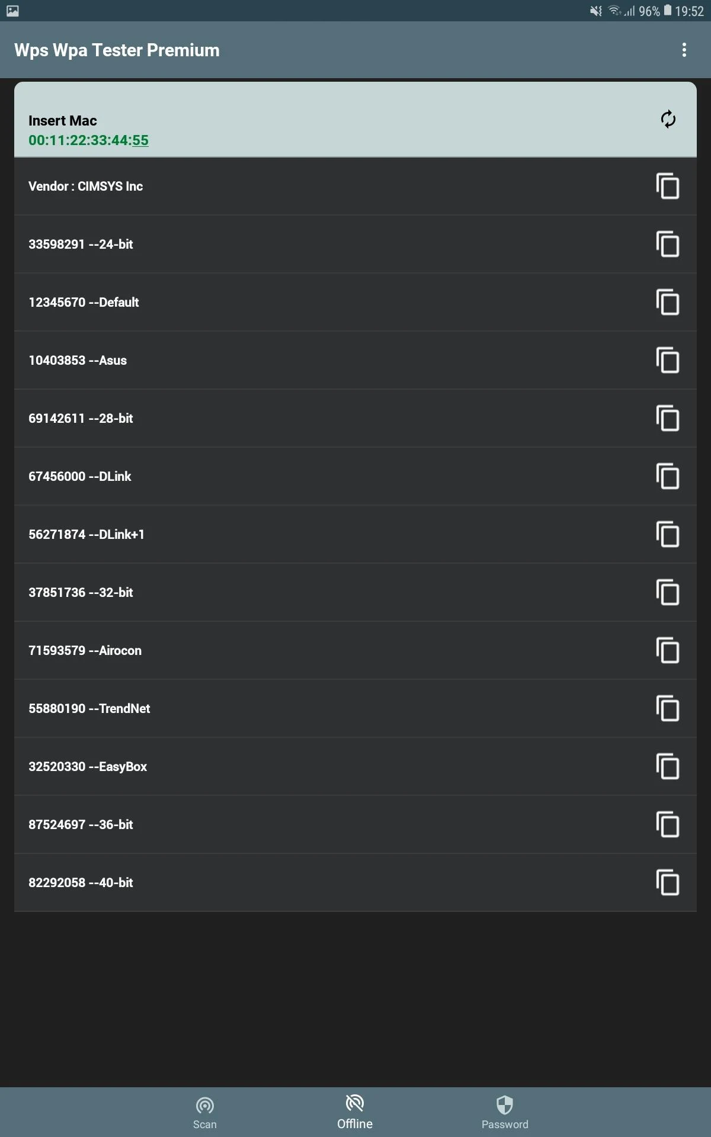711x1137 pixels.
Task: Copy the 24-bit PIN 33598291
Action: (668, 245)
